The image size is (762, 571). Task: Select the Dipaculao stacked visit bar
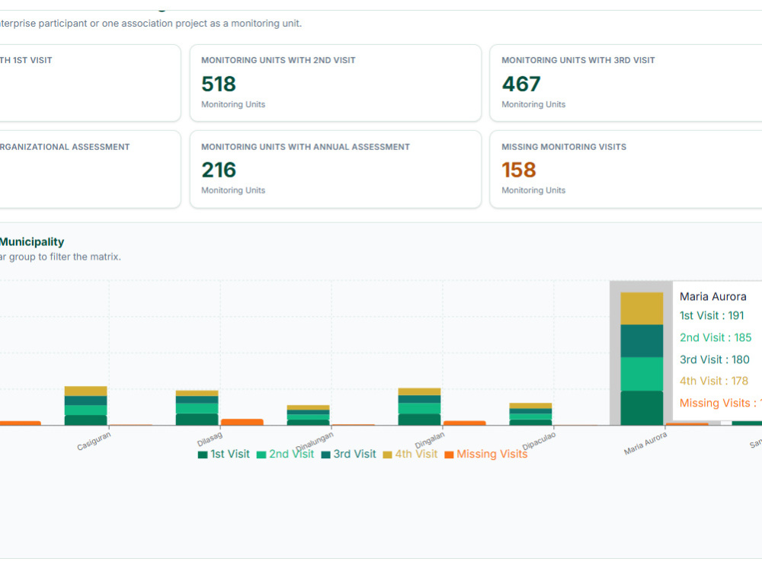(x=530, y=414)
